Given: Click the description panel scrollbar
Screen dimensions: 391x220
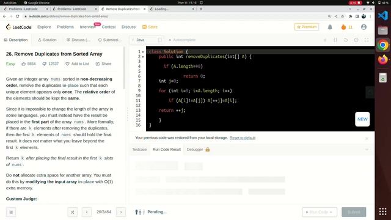Looking at the screenshot, I should (124, 68).
